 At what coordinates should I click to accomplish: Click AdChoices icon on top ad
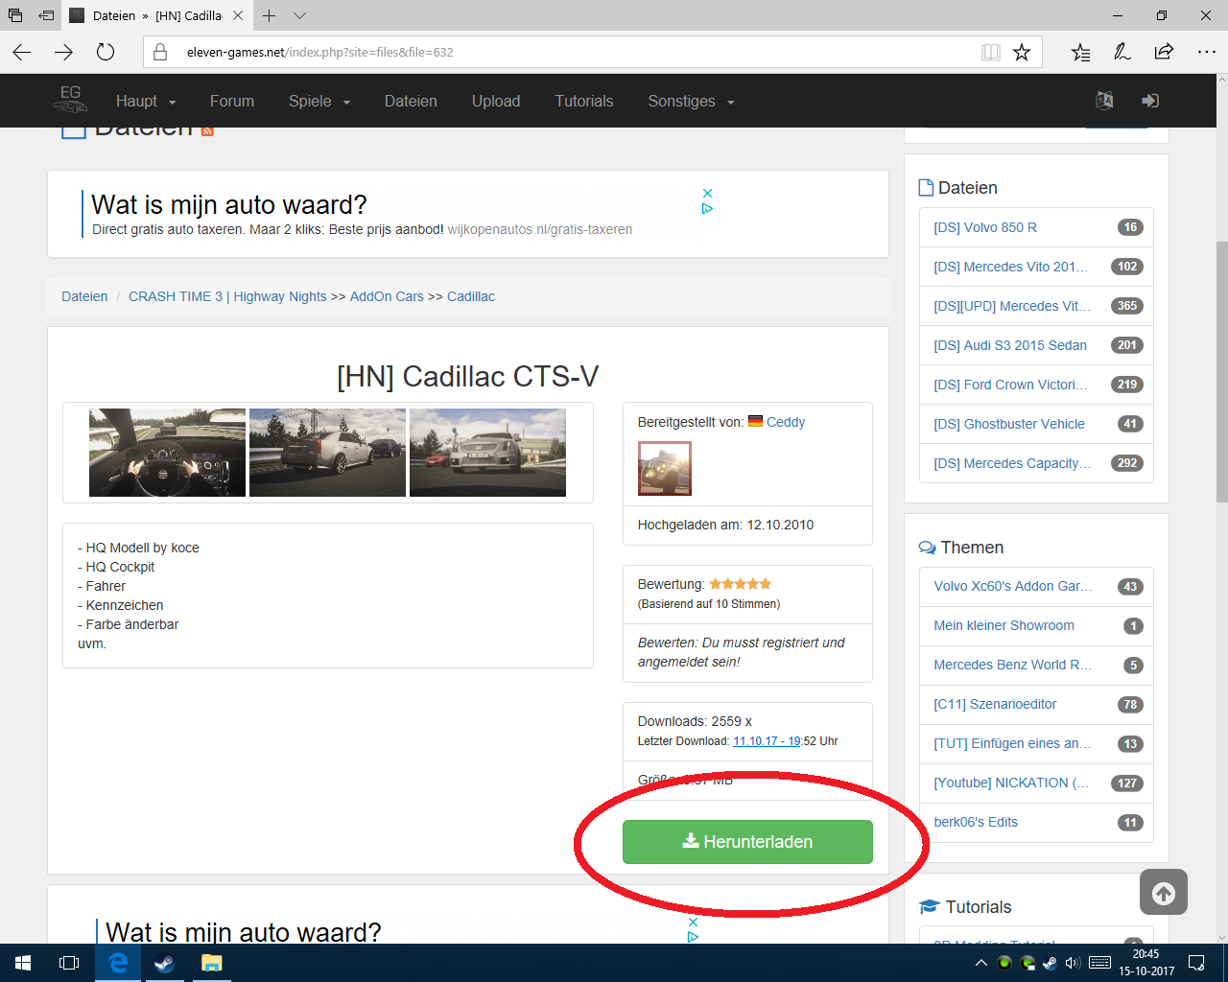[x=707, y=208]
